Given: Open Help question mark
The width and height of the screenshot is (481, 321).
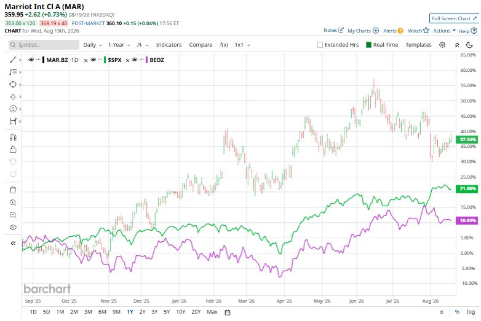Looking at the screenshot, I should click(474, 31).
